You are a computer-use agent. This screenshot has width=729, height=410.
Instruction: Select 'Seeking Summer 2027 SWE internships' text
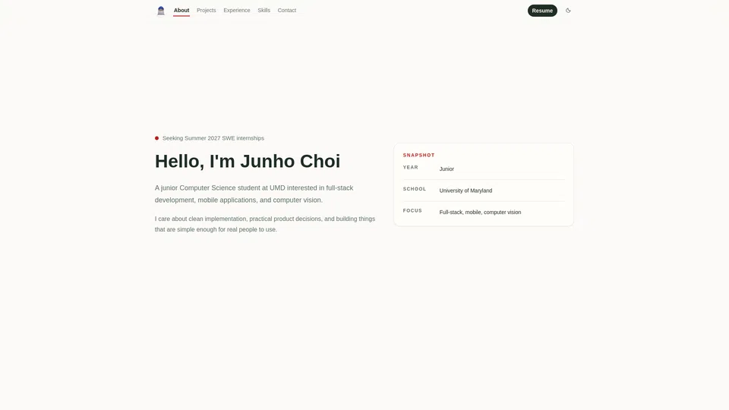[x=213, y=138]
